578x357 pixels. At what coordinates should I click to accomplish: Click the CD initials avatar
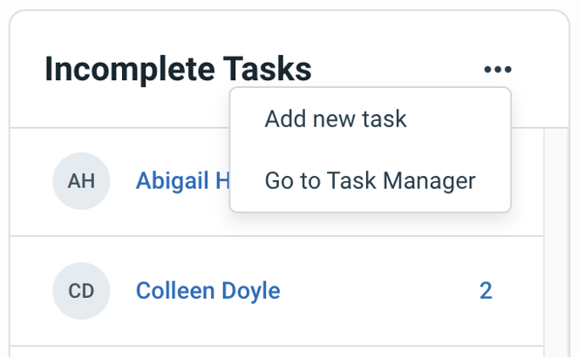coord(81,291)
